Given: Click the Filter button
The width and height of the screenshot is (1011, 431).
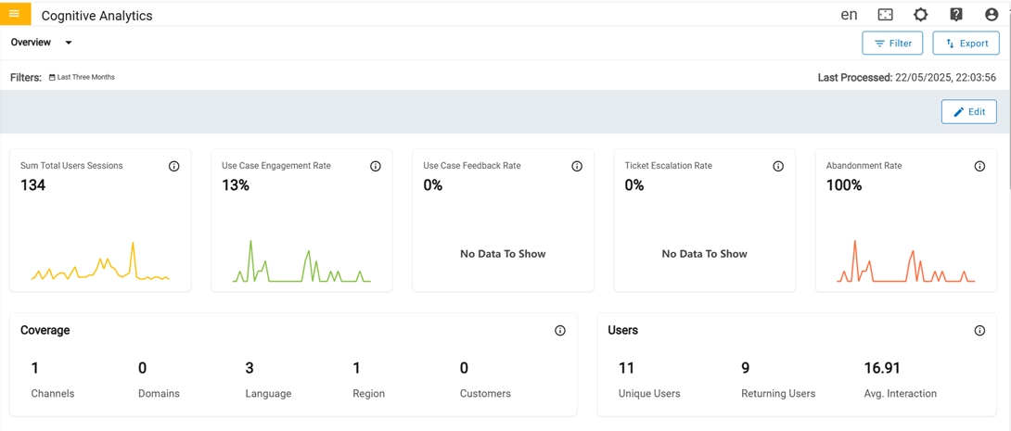Looking at the screenshot, I should (x=891, y=44).
